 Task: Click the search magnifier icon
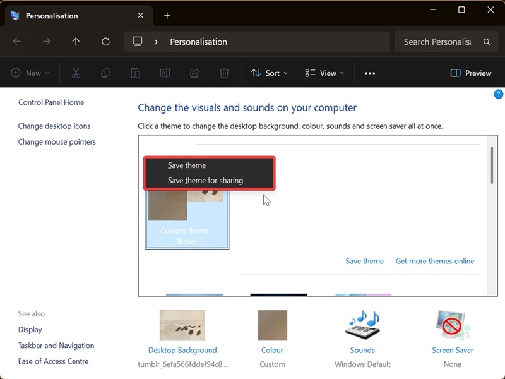pyautogui.click(x=487, y=42)
